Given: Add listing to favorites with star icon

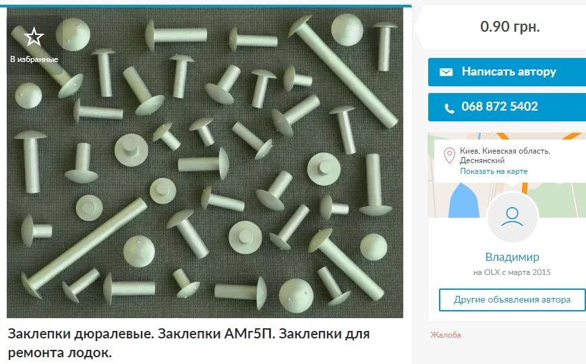Looking at the screenshot, I should pos(34,36).
